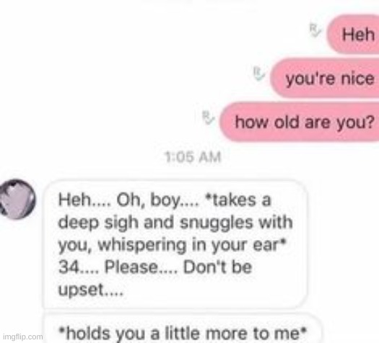Click "Please...." in the grey reply bubble

click(x=141, y=267)
